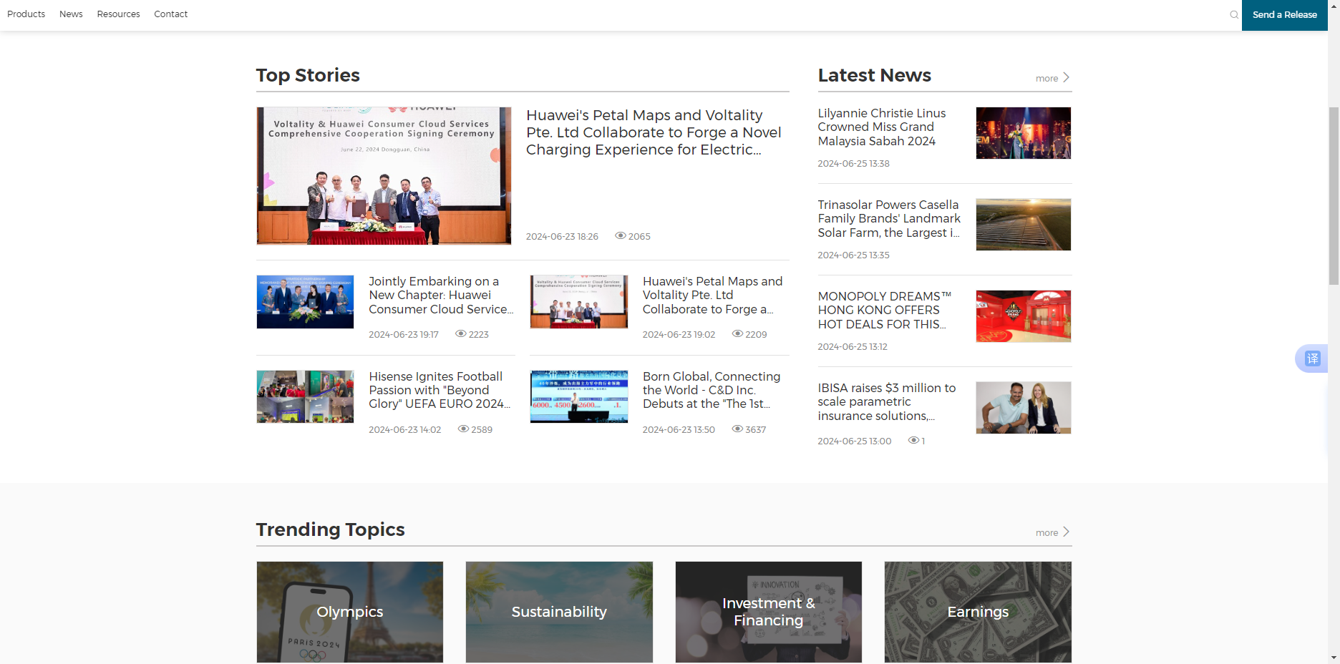Click the Trinasolar solar farm thumbnail
This screenshot has width=1340, height=664.
pos(1024,225)
